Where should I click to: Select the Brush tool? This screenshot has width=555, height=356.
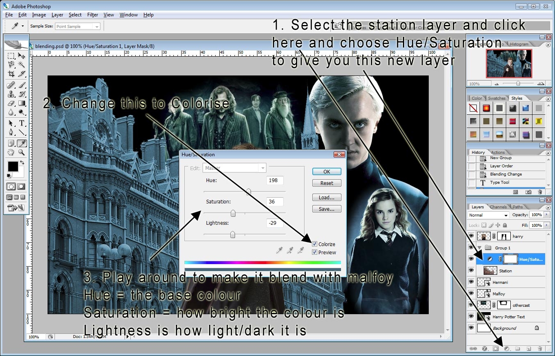22,85
